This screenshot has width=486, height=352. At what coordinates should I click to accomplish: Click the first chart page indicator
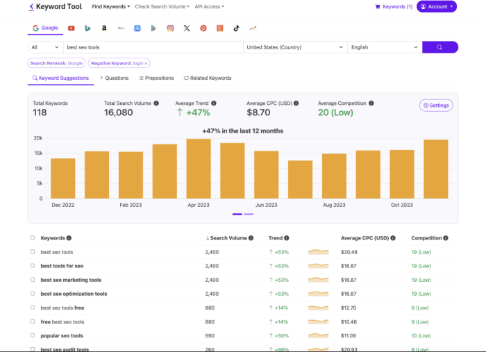(237, 214)
